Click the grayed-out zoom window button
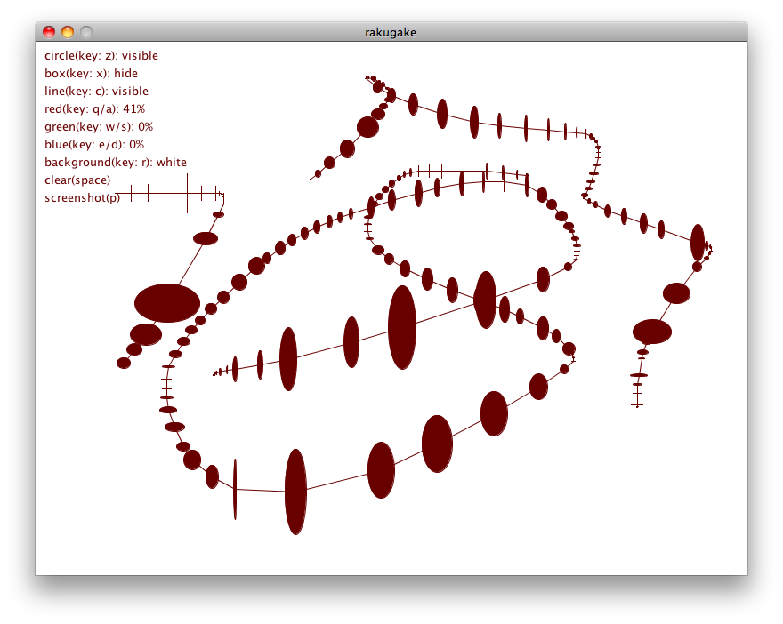The image size is (783, 624). (x=86, y=32)
